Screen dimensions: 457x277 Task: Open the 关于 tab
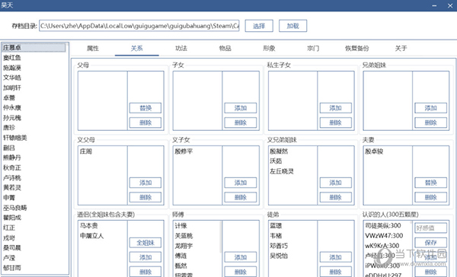point(401,49)
